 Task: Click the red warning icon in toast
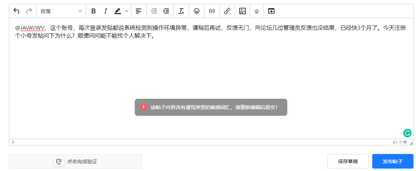pos(144,107)
